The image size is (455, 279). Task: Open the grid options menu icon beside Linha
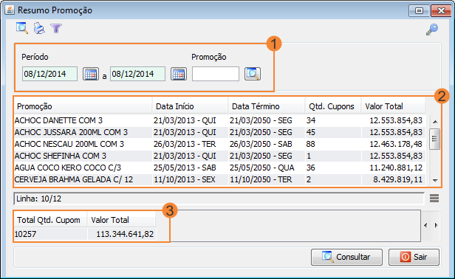pos(434,199)
